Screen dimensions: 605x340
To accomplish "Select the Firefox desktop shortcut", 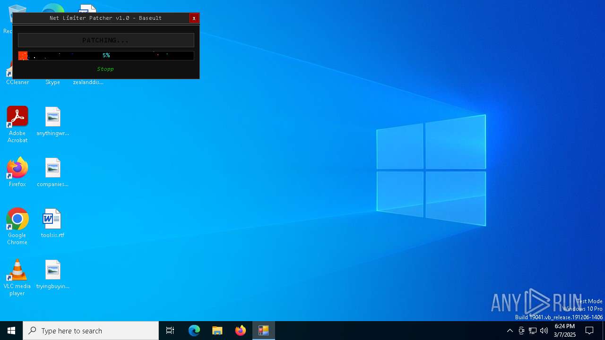I will (x=17, y=172).
